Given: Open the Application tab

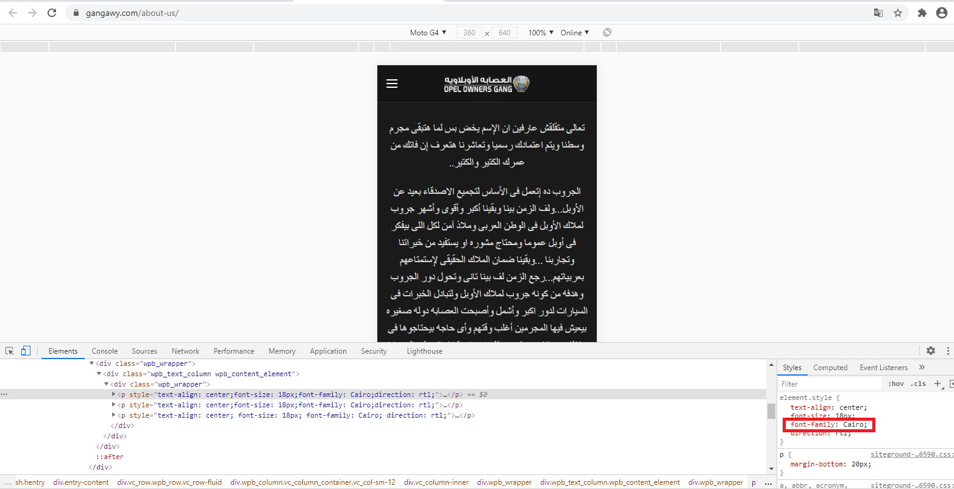Looking at the screenshot, I should pos(328,351).
